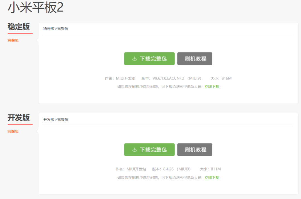Screen dimensions: 301x199
Task: Click the 小米平板2 page title
Action: pyautogui.click(x=35, y=8)
